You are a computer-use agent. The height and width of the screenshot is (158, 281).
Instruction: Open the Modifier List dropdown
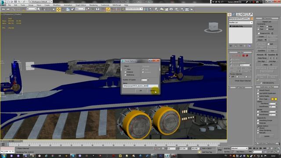(241, 22)
